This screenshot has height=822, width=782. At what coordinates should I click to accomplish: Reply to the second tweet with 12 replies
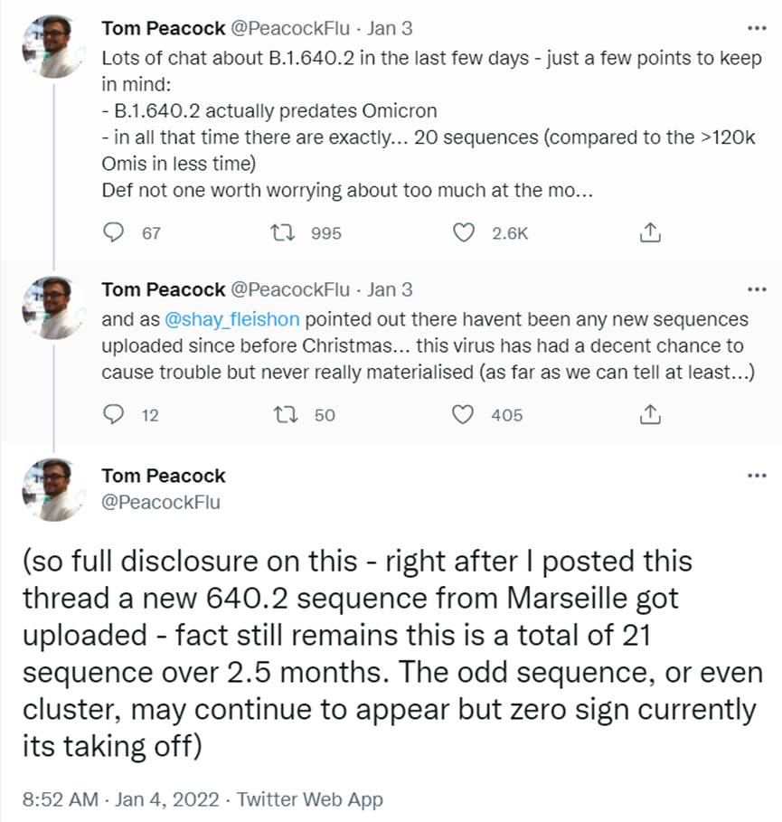114,414
